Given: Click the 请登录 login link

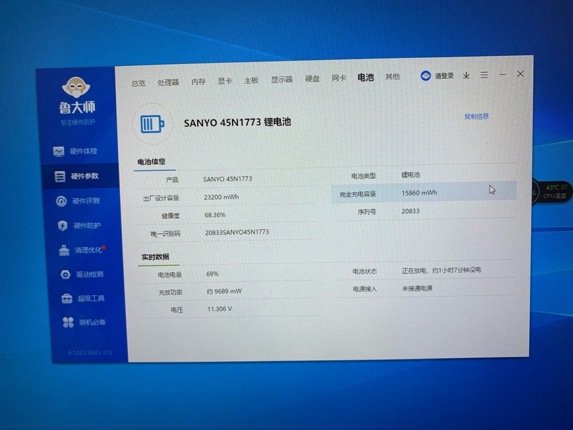Looking at the screenshot, I should (x=444, y=75).
